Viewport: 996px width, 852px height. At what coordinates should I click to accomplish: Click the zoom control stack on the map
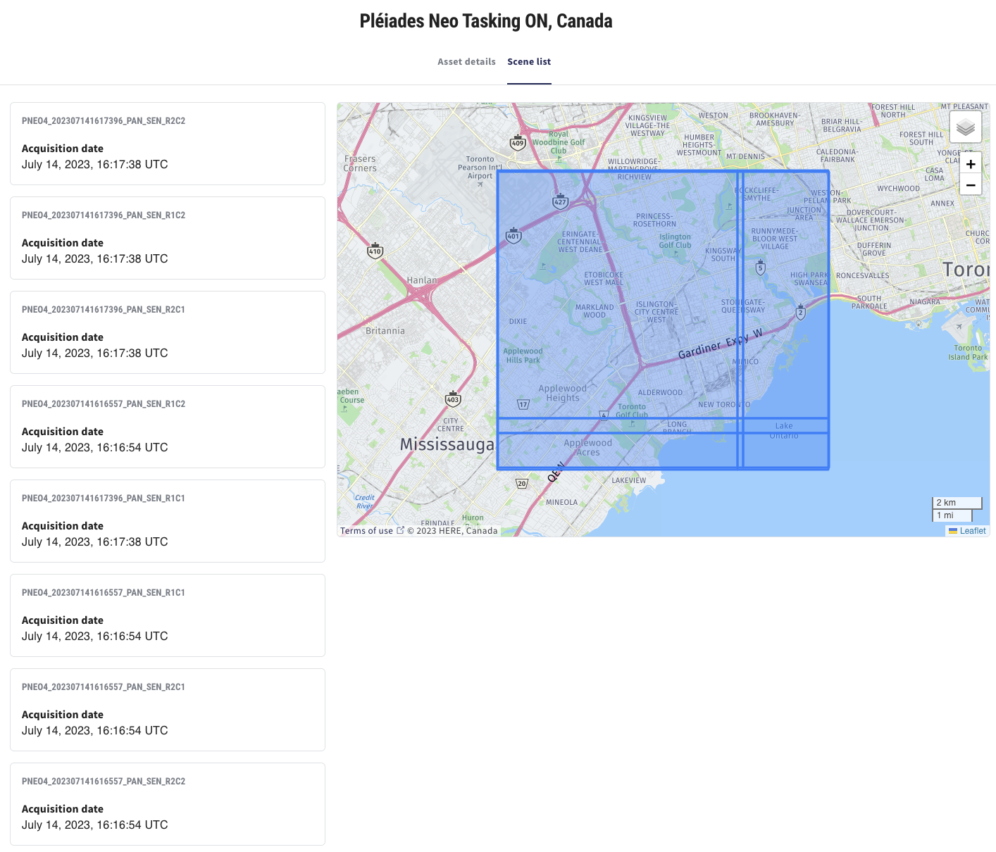pyautogui.click(x=971, y=174)
